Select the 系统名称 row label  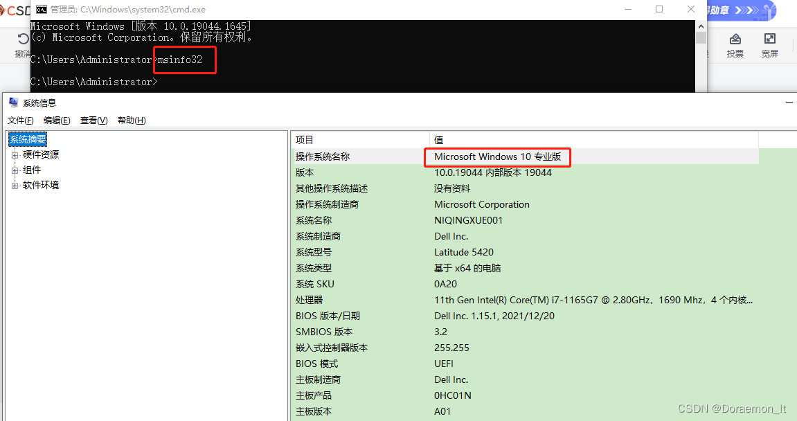(314, 220)
